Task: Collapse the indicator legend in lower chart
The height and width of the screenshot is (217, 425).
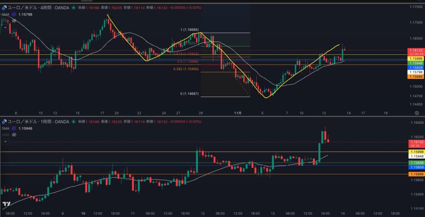Action: click(x=5, y=141)
